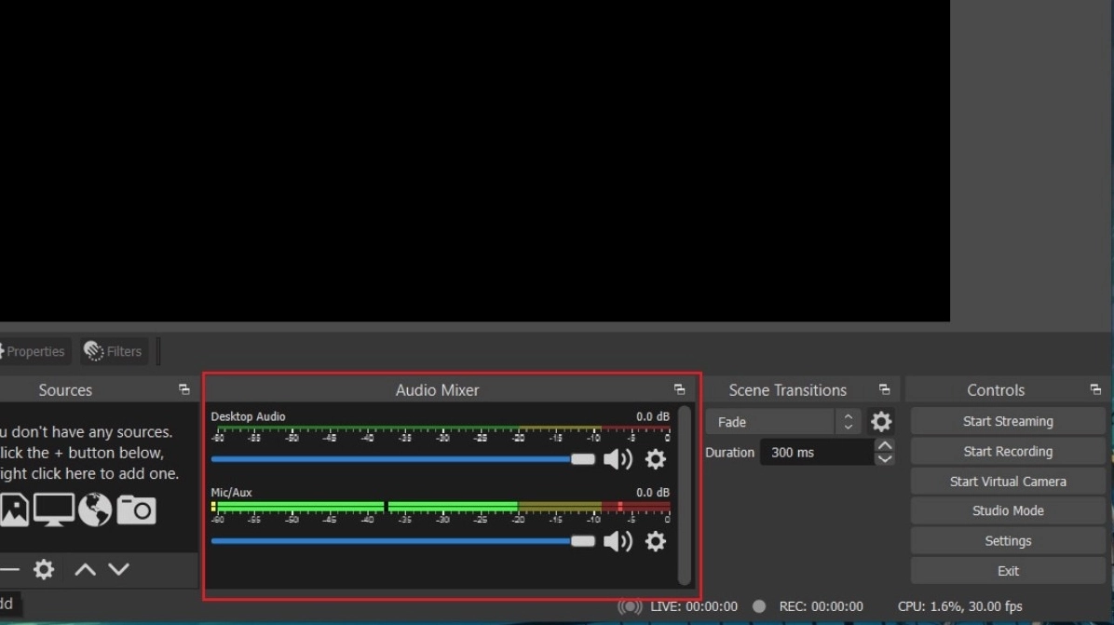This screenshot has width=1114, height=625.
Task: Mute Desktop Audio speaker
Action: tap(618, 459)
